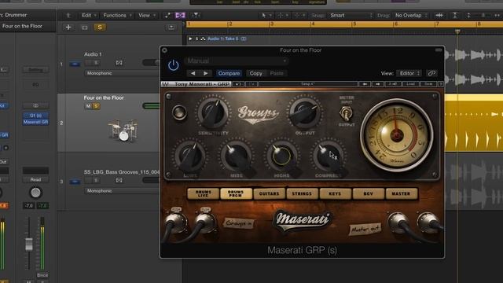Select the Master mode

(401, 194)
